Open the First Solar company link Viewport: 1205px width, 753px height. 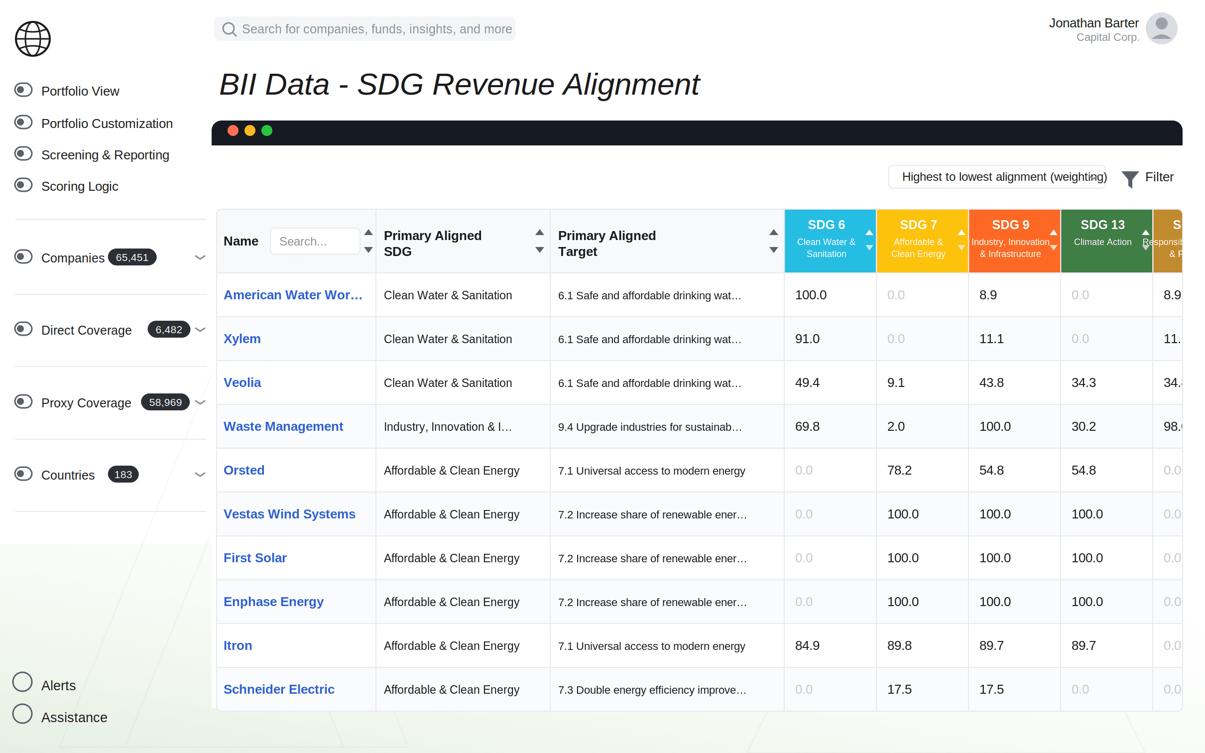click(x=255, y=558)
